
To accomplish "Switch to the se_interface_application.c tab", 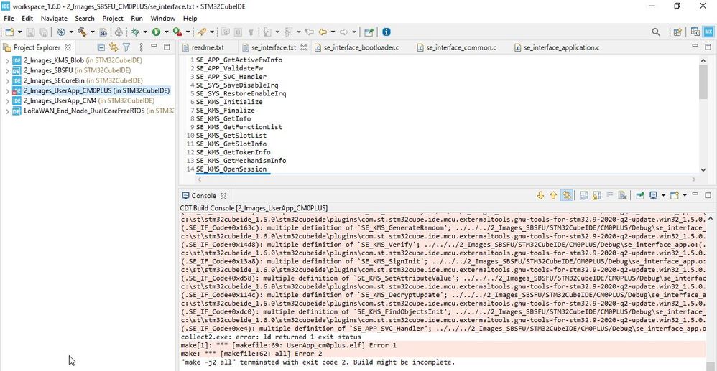I will point(562,47).
